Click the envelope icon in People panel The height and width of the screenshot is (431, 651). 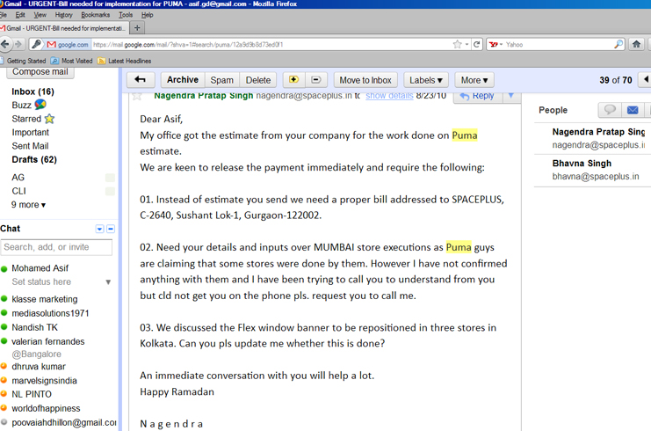[x=632, y=110]
